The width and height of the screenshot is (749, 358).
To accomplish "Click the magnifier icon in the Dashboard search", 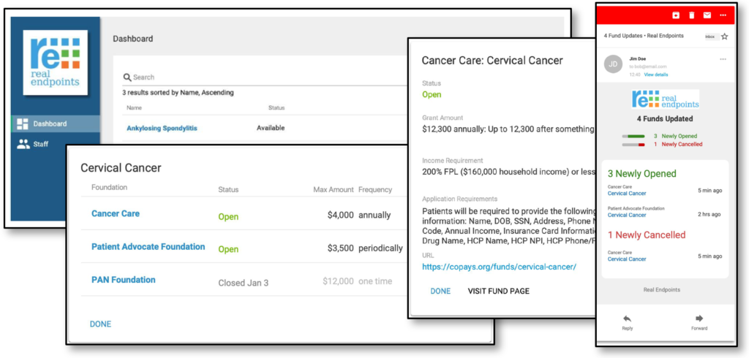I will tap(127, 77).
